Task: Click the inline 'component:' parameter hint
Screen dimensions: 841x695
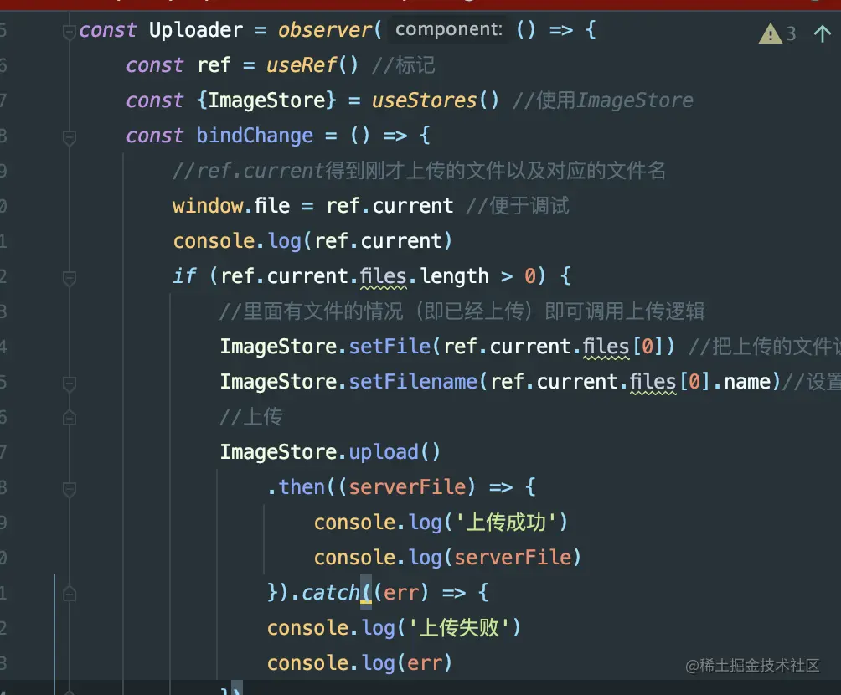Action: 449,29
